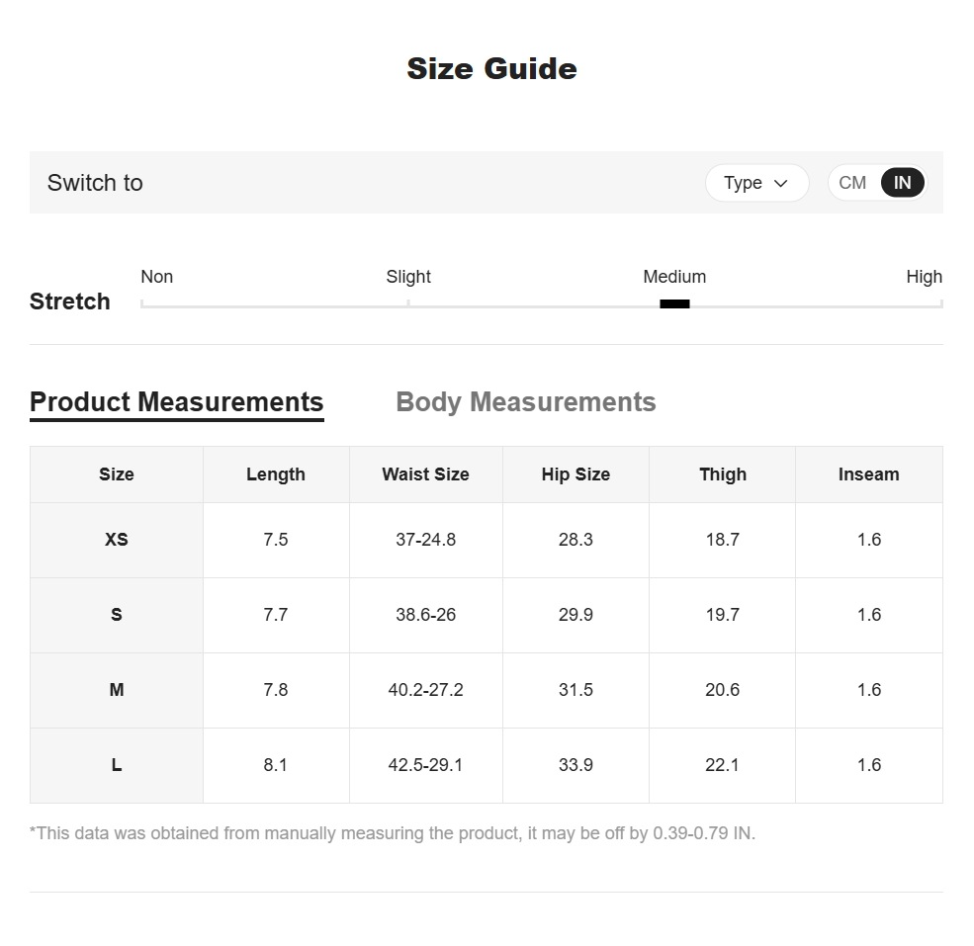Screen dimensions: 974x946
Task: Select the M size row label
Action: (x=117, y=690)
